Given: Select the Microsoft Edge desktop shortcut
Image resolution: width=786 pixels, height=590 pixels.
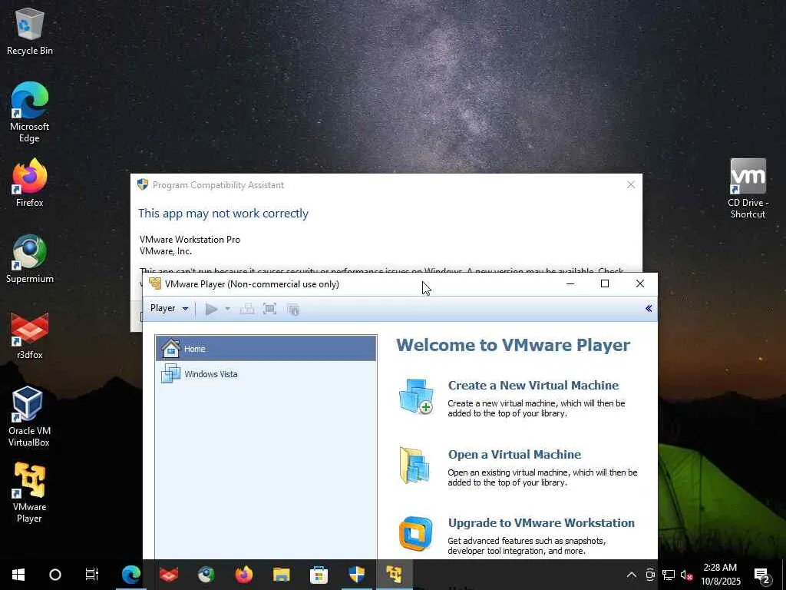Looking at the screenshot, I should coord(30,112).
